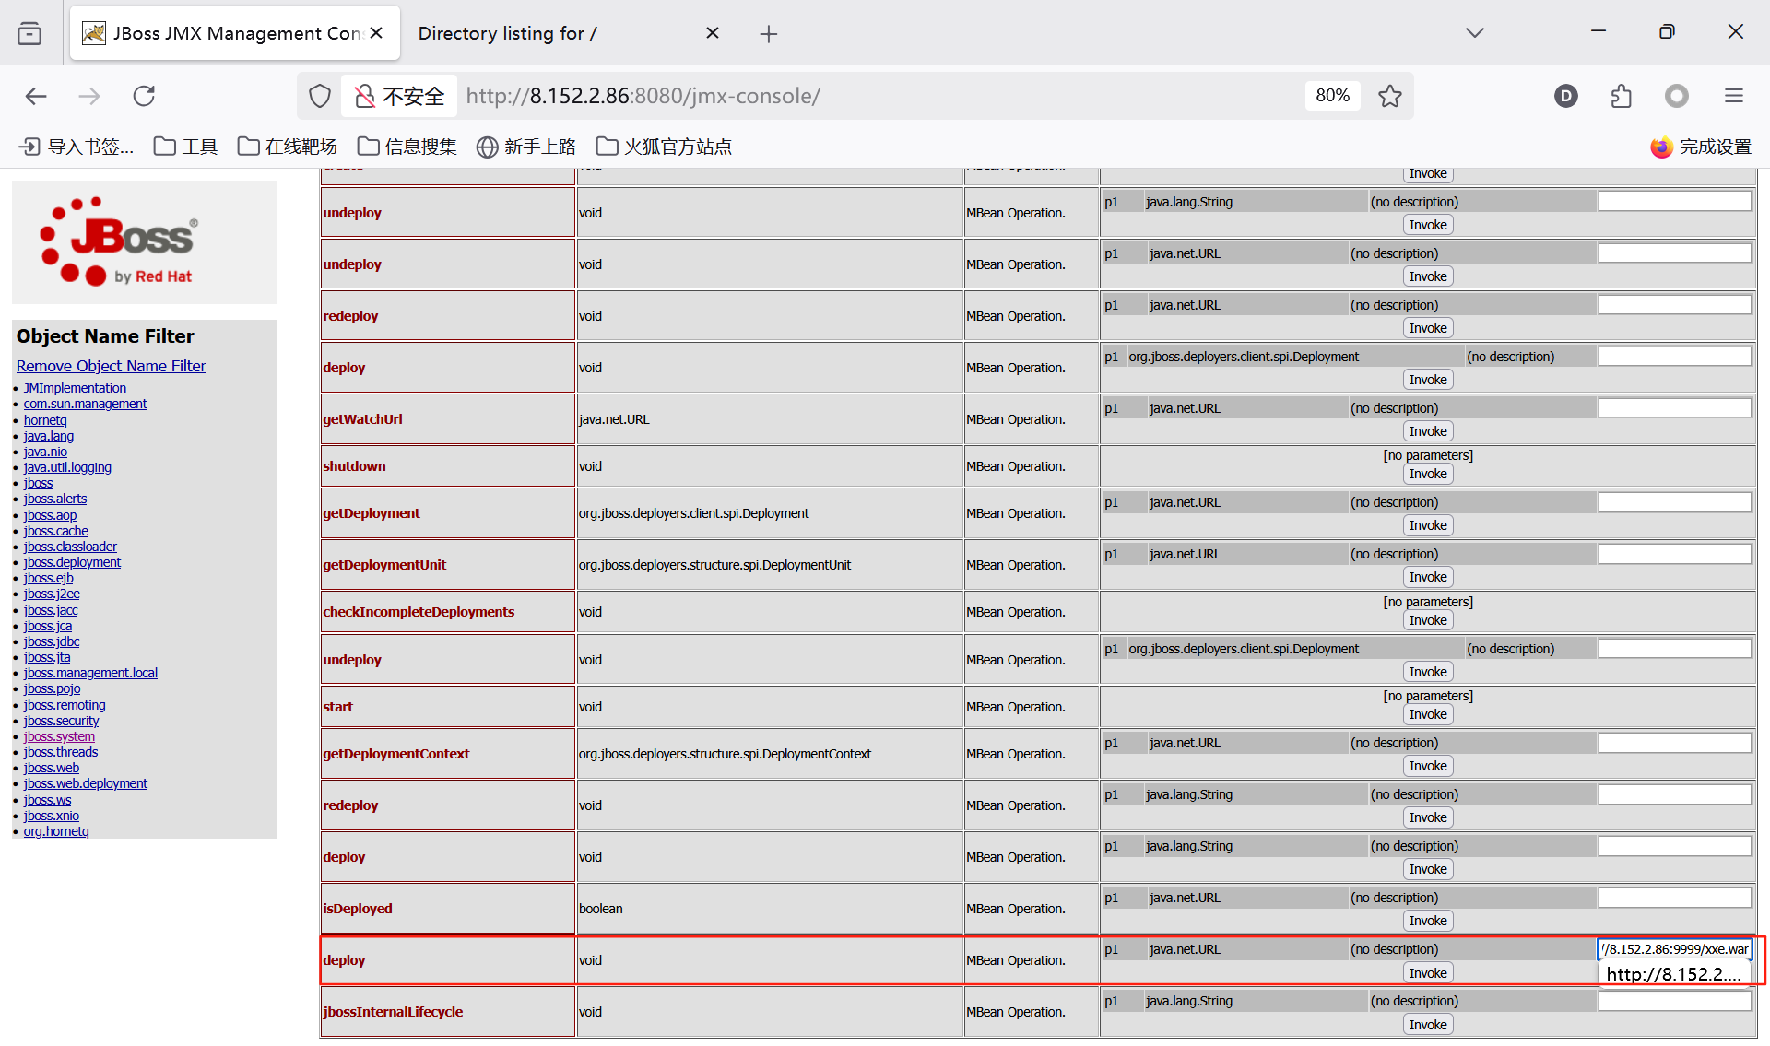Image resolution: width=1770 pixels, height=1046 pixels.
Task: Click the getDeployment p1 parameter field
Action: tap(1675, 502)
